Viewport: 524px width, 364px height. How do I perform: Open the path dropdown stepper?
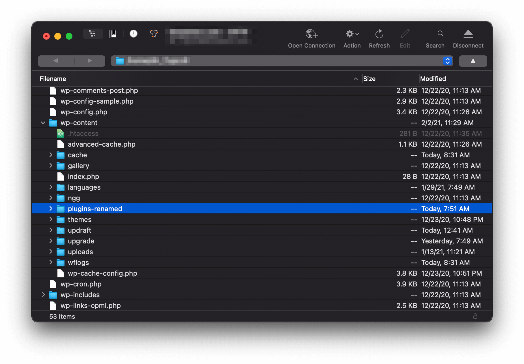point(447,61)
